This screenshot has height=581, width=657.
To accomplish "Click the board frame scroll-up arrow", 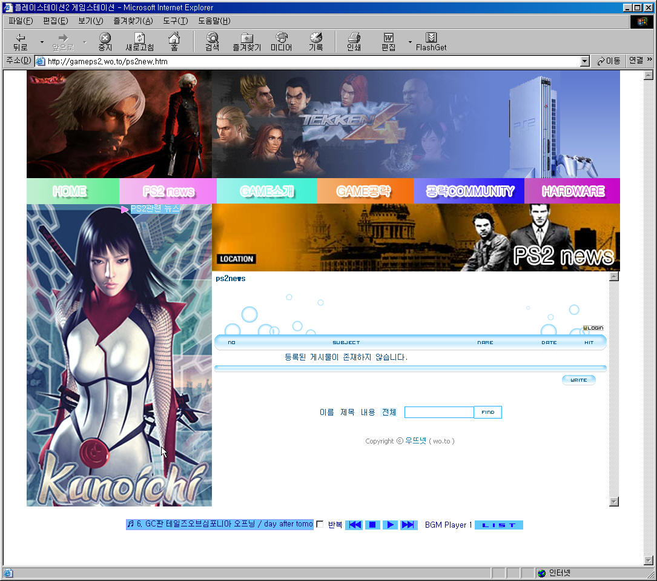I will click(614, 276).
